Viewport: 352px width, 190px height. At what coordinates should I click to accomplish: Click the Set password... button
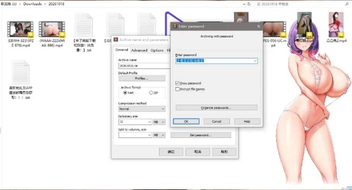coord(201,135)
